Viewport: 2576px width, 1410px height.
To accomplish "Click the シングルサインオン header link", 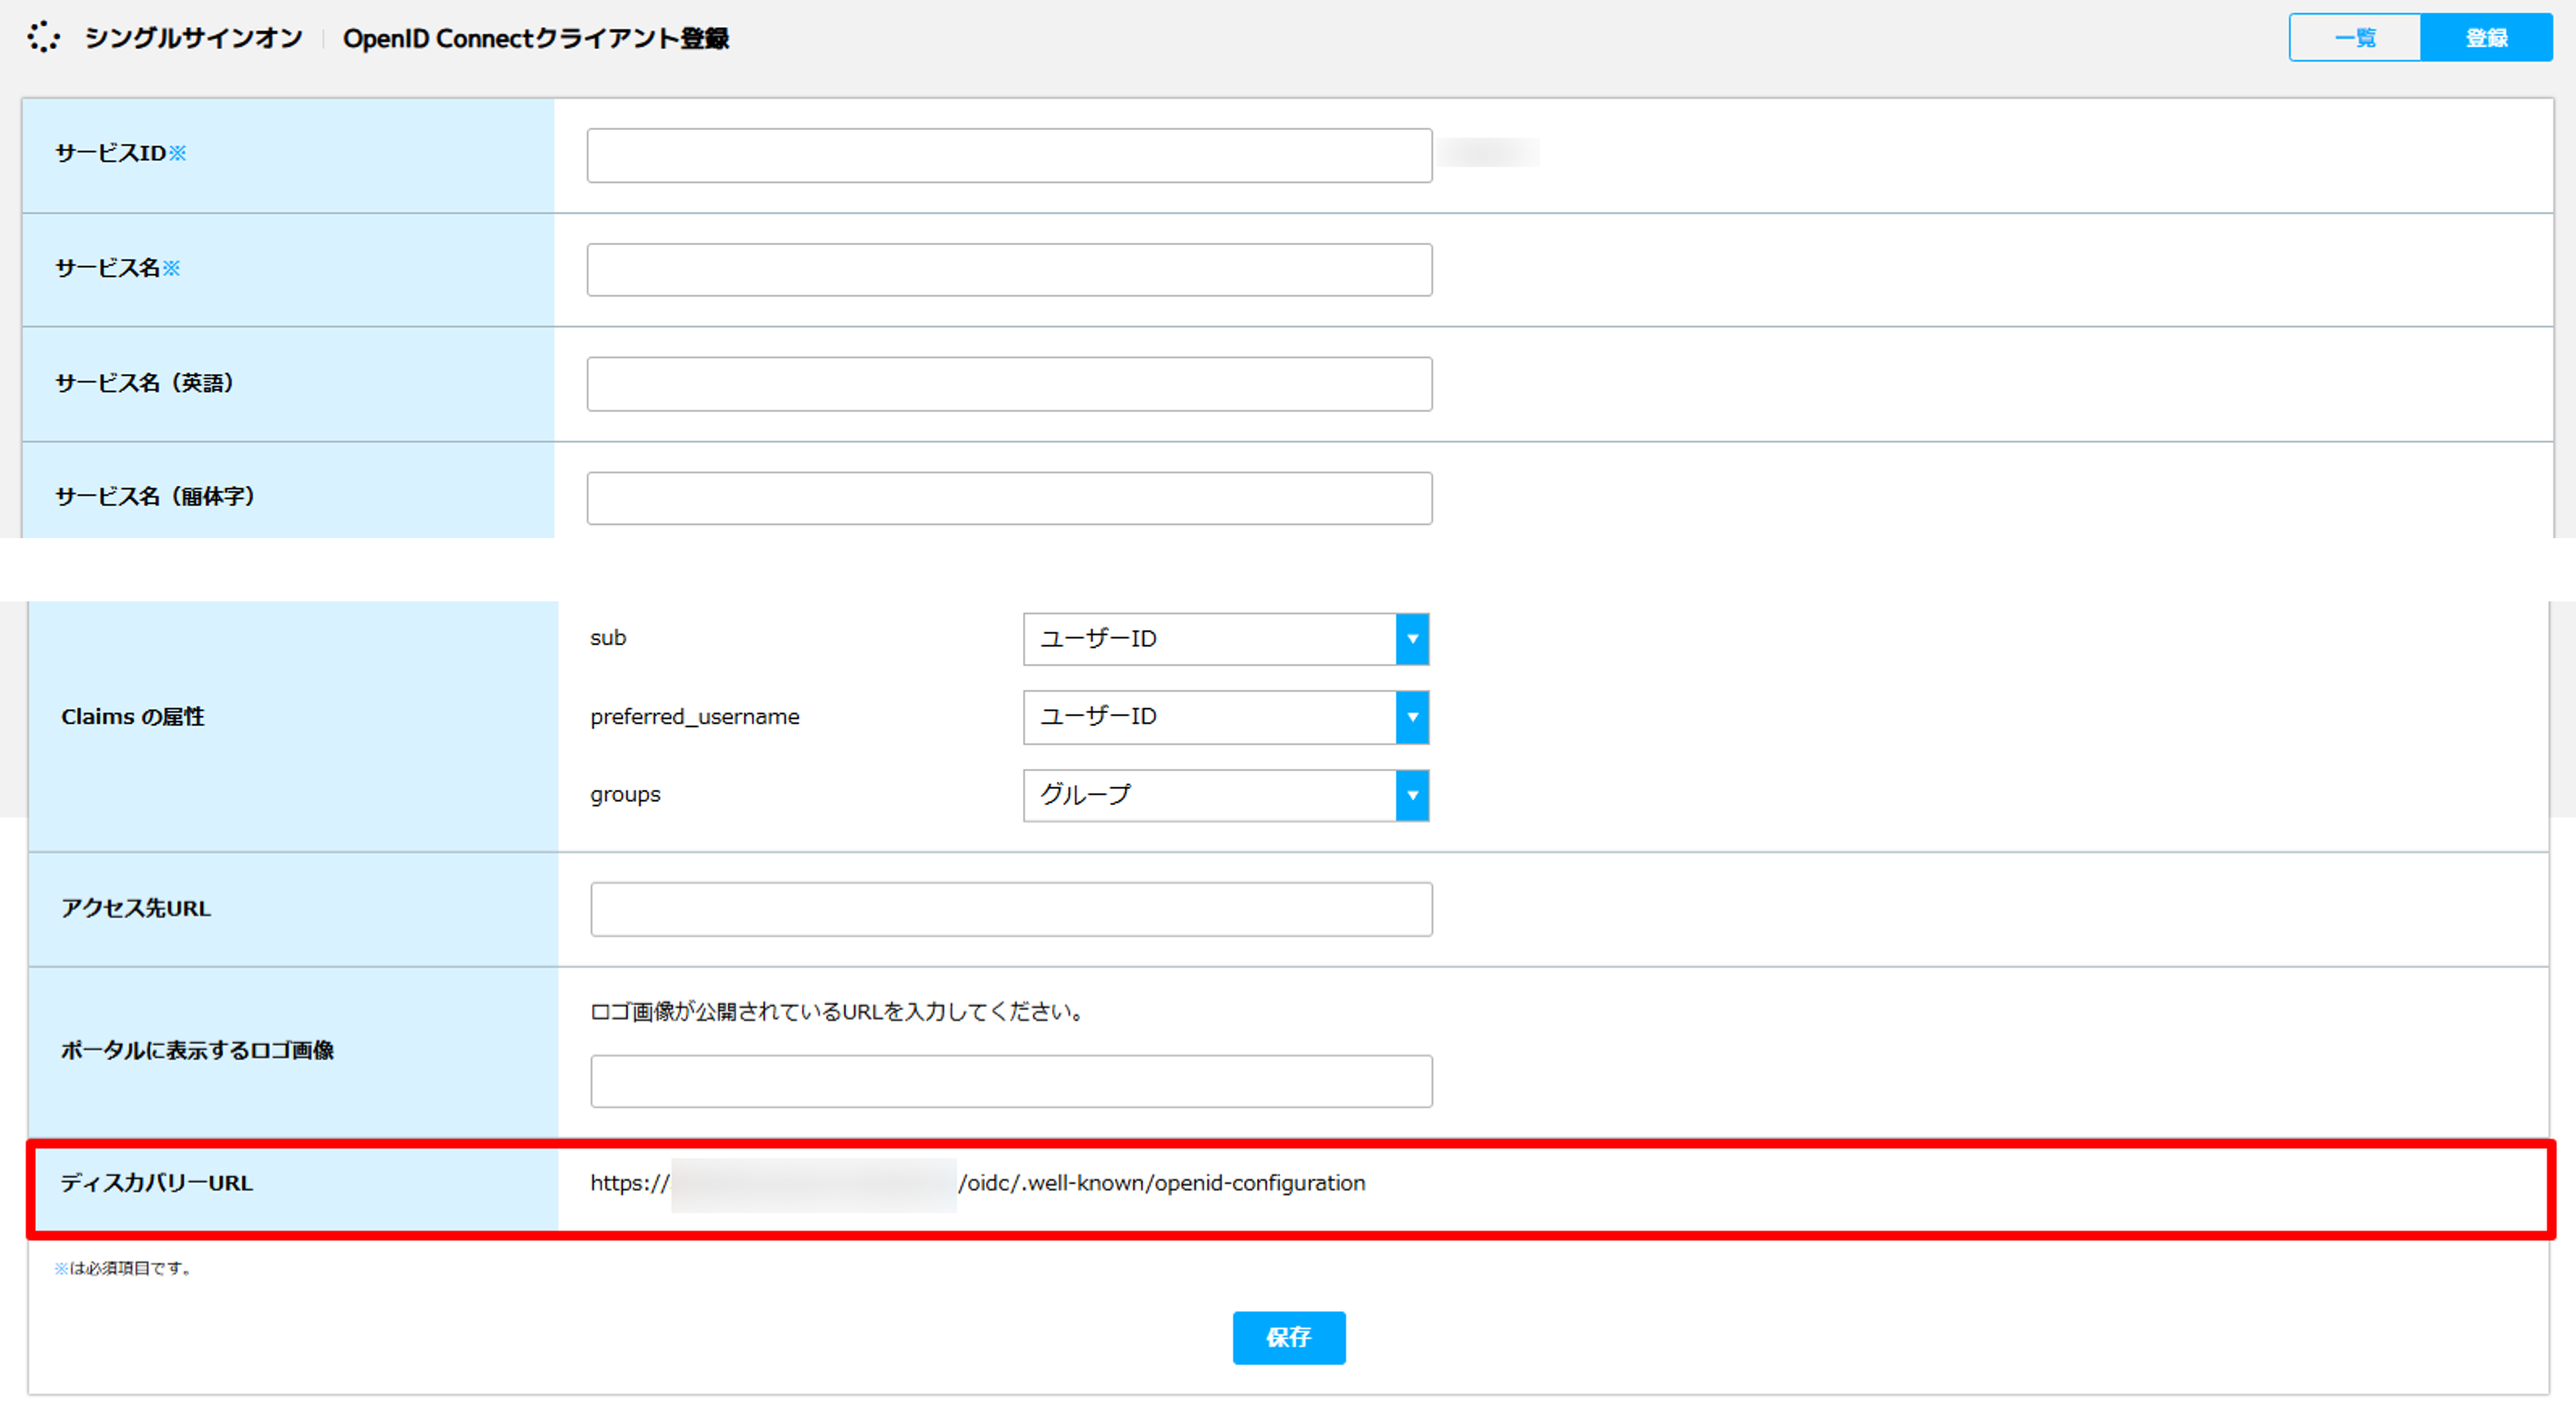I will pyautogui.click(x=193, y=38).
